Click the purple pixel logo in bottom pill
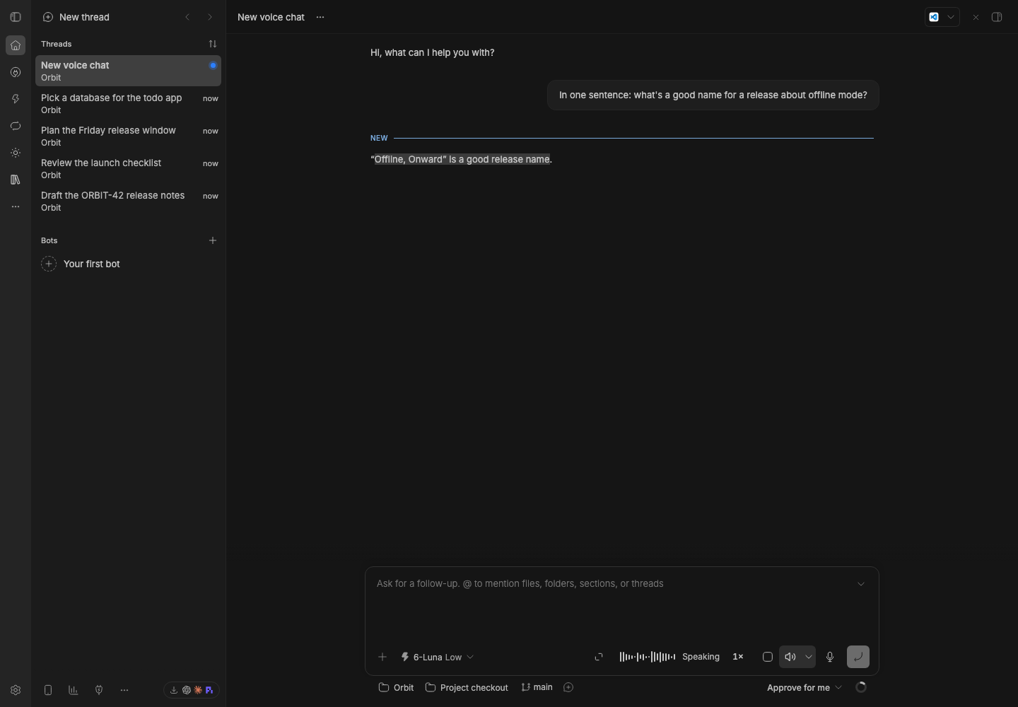1018x707 pixels. (209, 690)
